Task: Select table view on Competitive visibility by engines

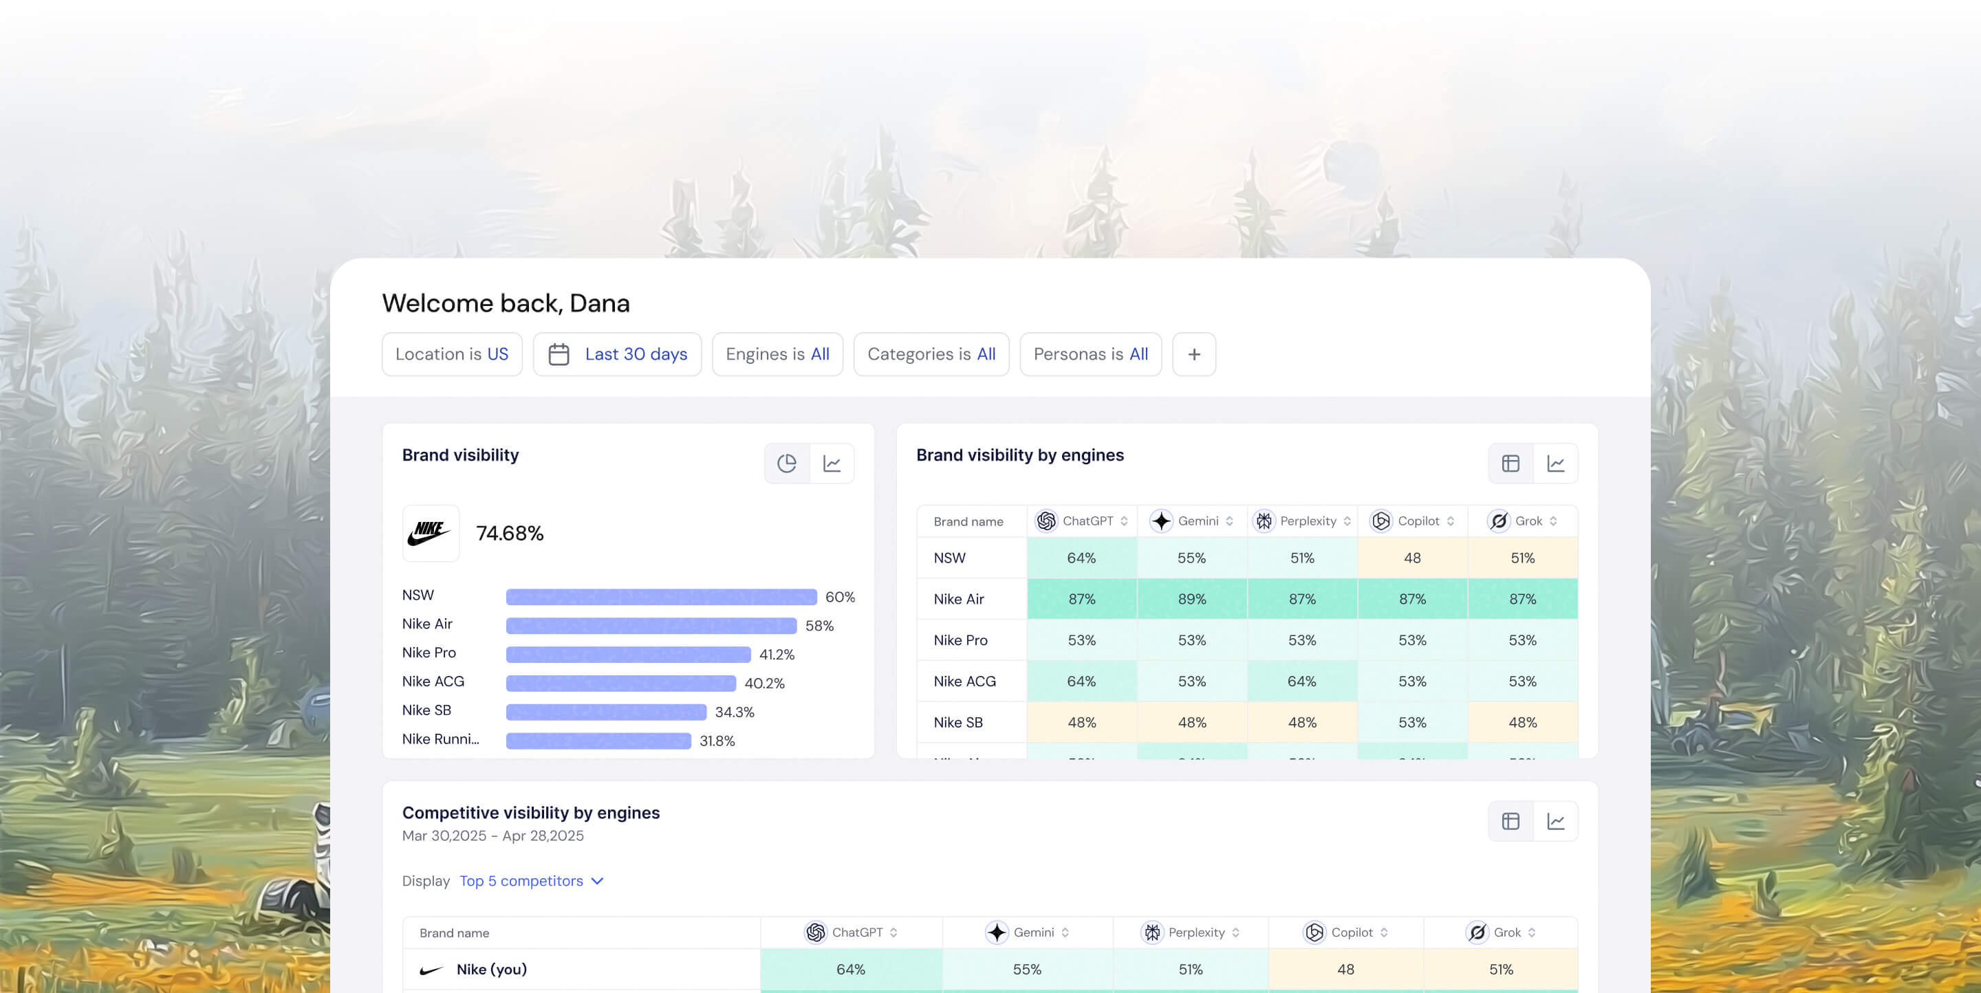Action: point(1510,821)
